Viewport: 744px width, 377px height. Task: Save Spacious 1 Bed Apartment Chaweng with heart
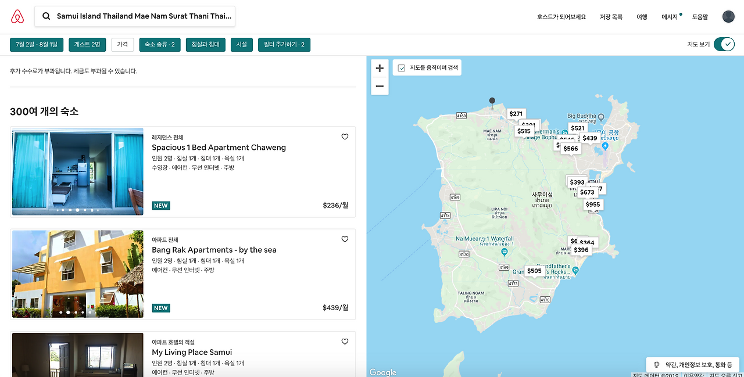coord(345,137)
